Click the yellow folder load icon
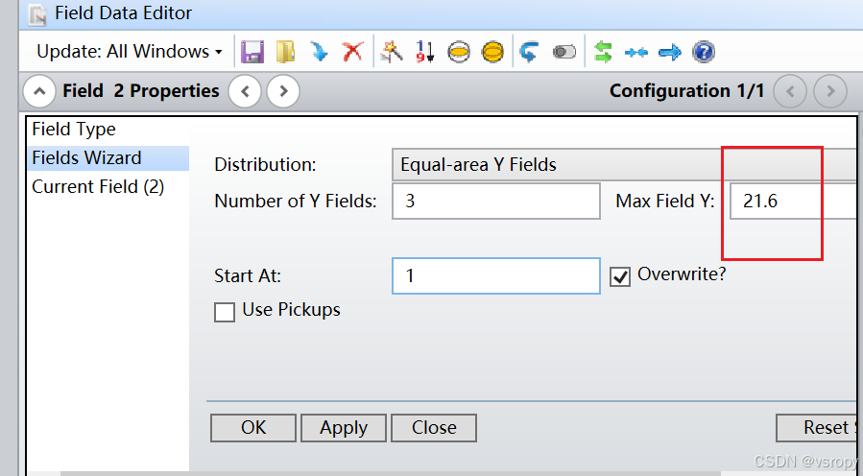Screen dimensions: 863x476 286,52
